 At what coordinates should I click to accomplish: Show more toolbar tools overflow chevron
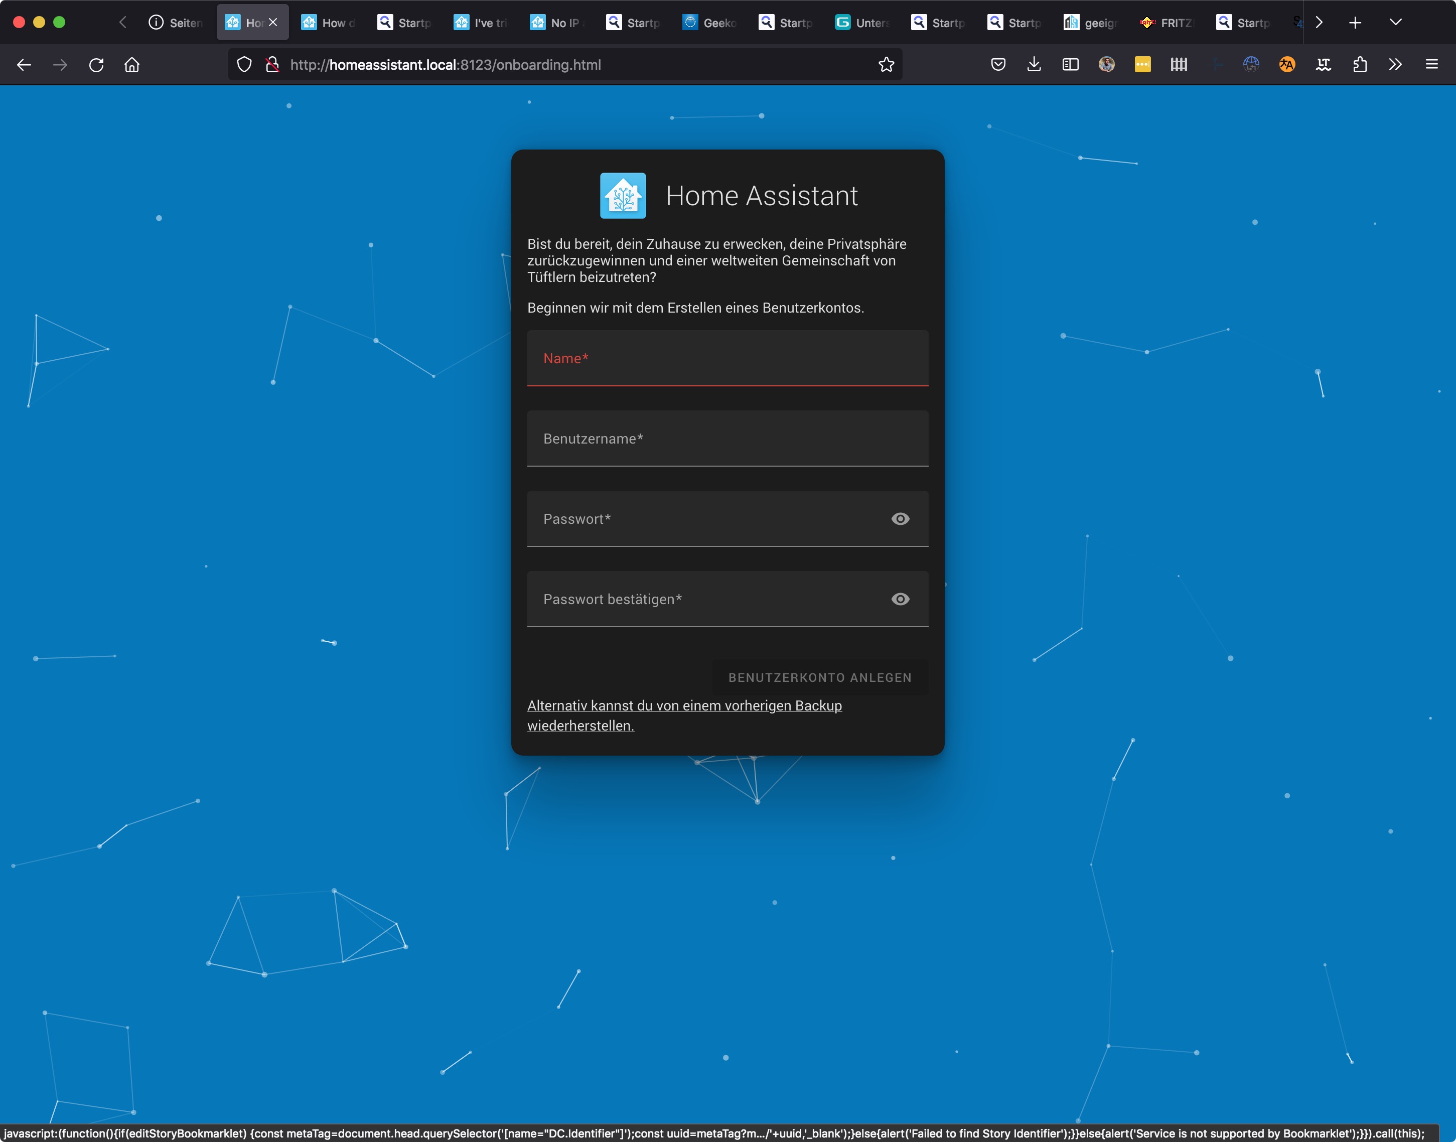click(x=1394, y=65)
